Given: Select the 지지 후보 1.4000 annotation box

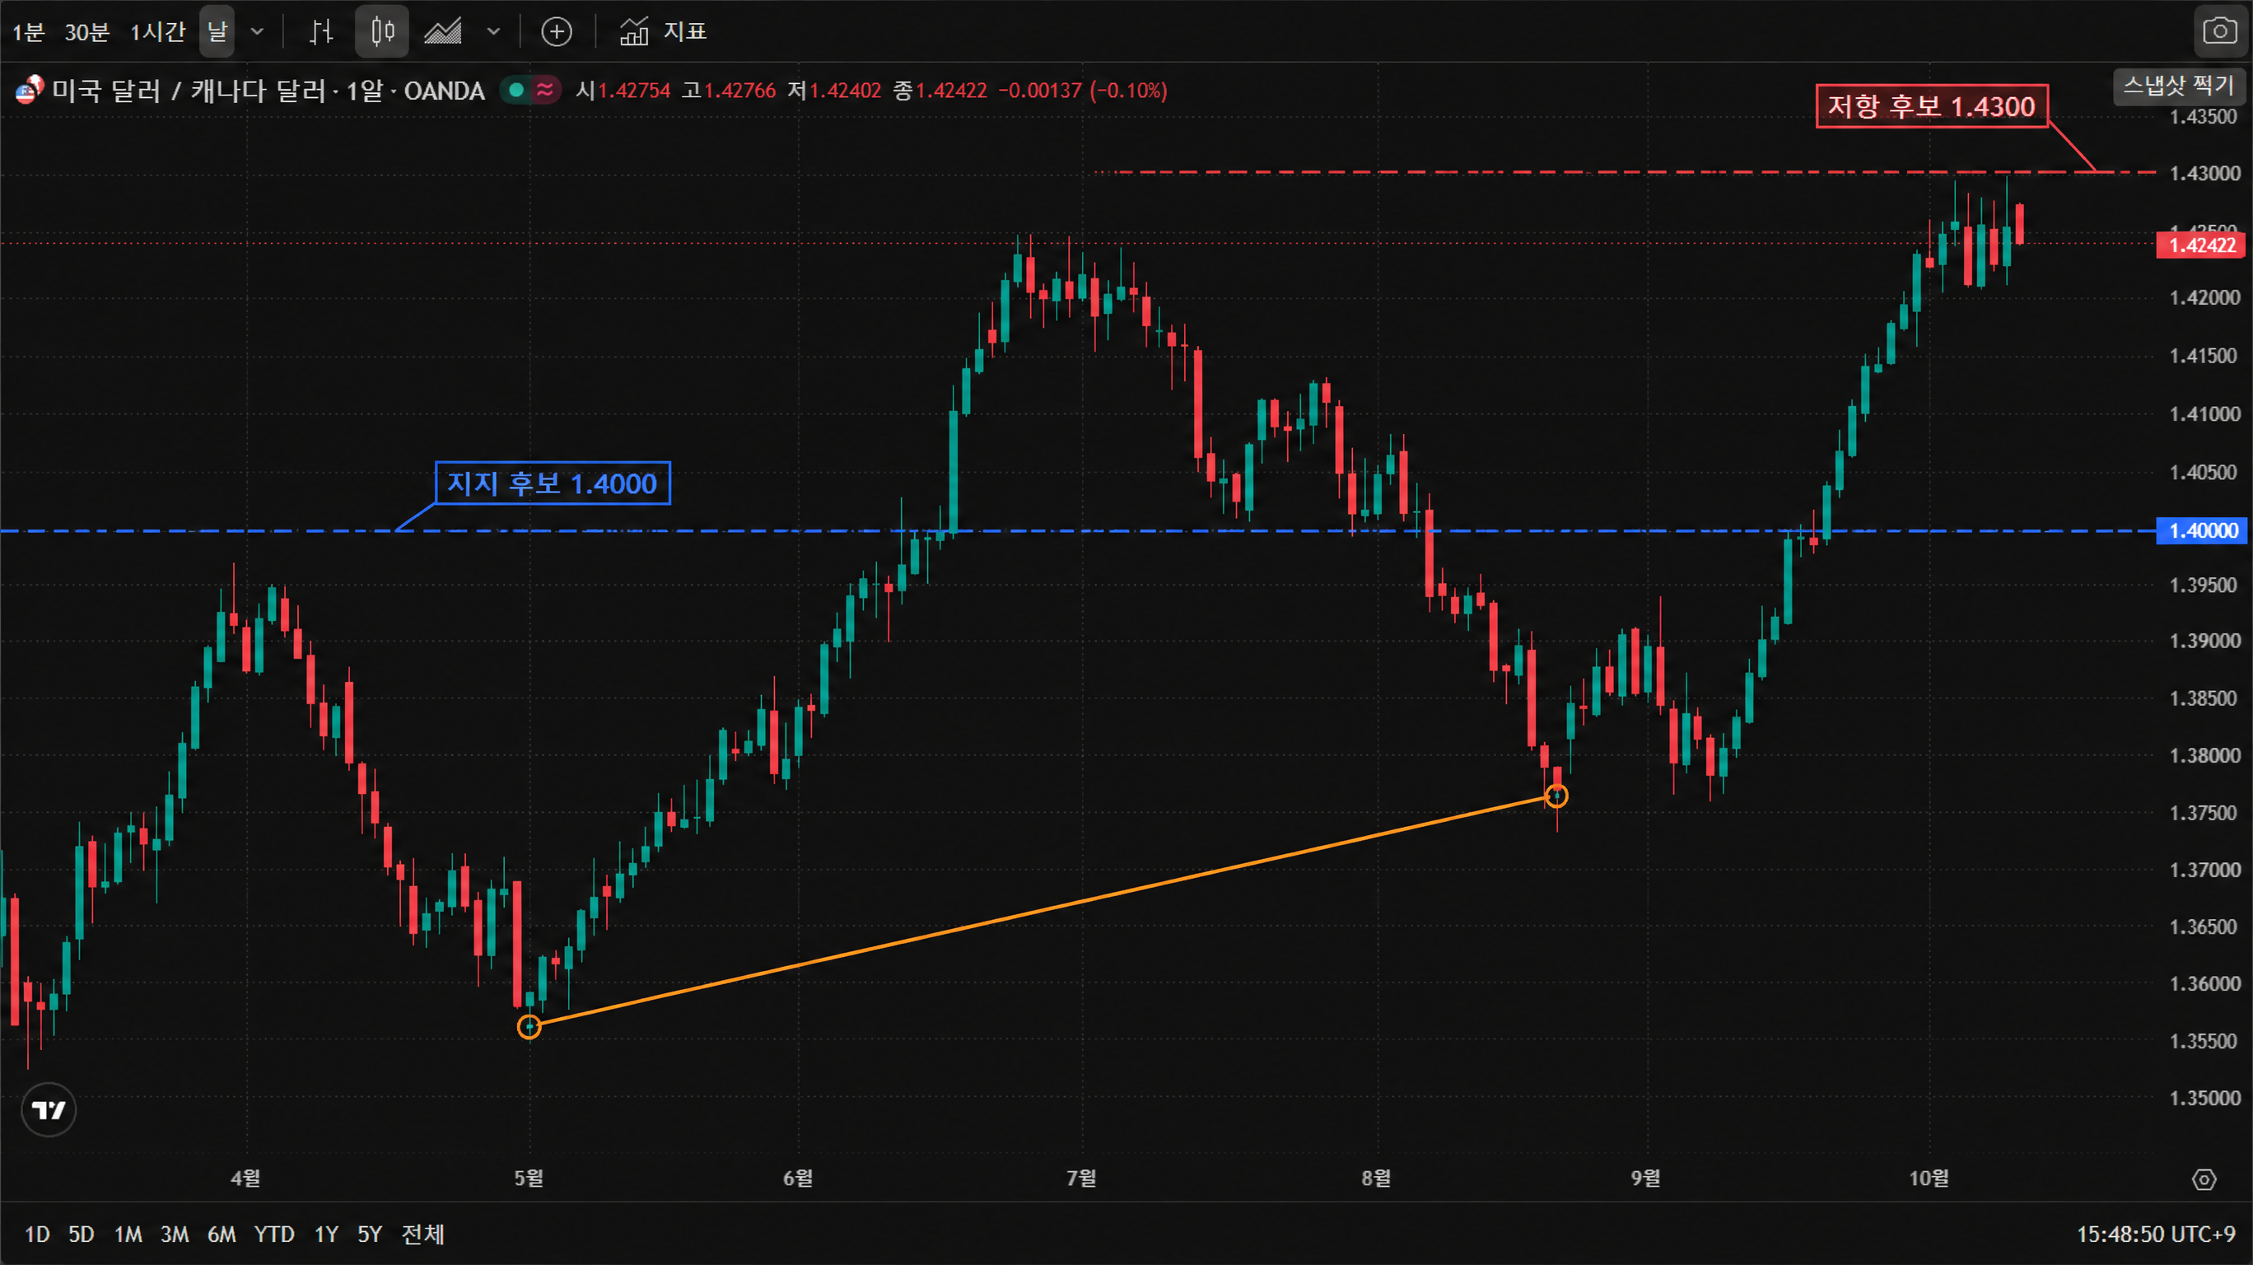Looking at the screenshot, I should tap(553, 483).
